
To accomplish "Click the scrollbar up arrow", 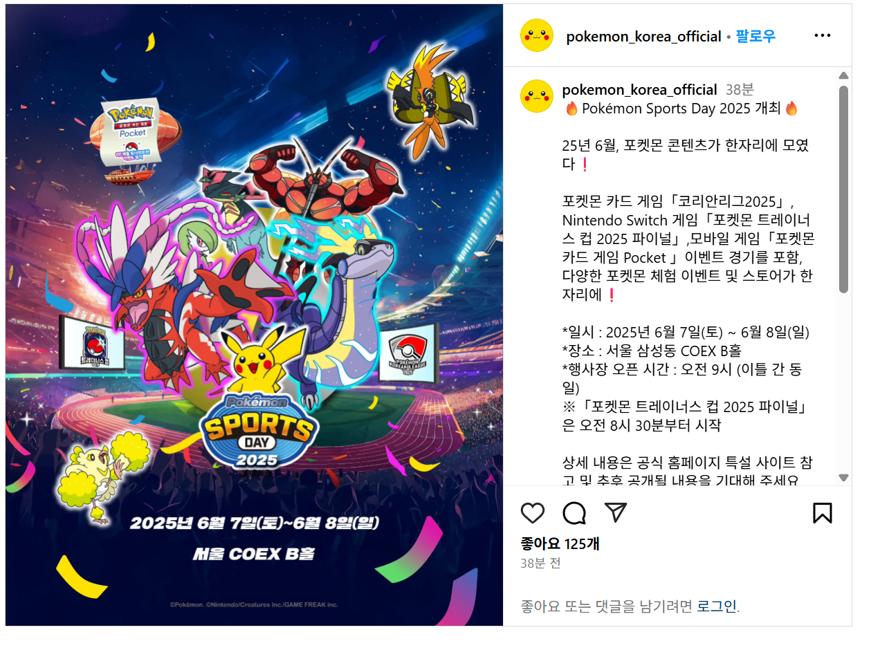I will pyautogui.click(x=843, y=75).
